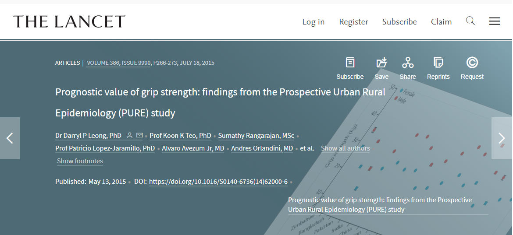The height and width of the screenshot is (235, 513).
Task: Open the Volume 386, Issue 9990 link
Action: pyautogui.click(x=118, y=63)
